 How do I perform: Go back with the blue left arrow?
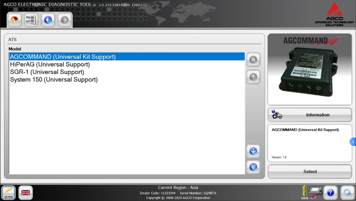(48, 20)
